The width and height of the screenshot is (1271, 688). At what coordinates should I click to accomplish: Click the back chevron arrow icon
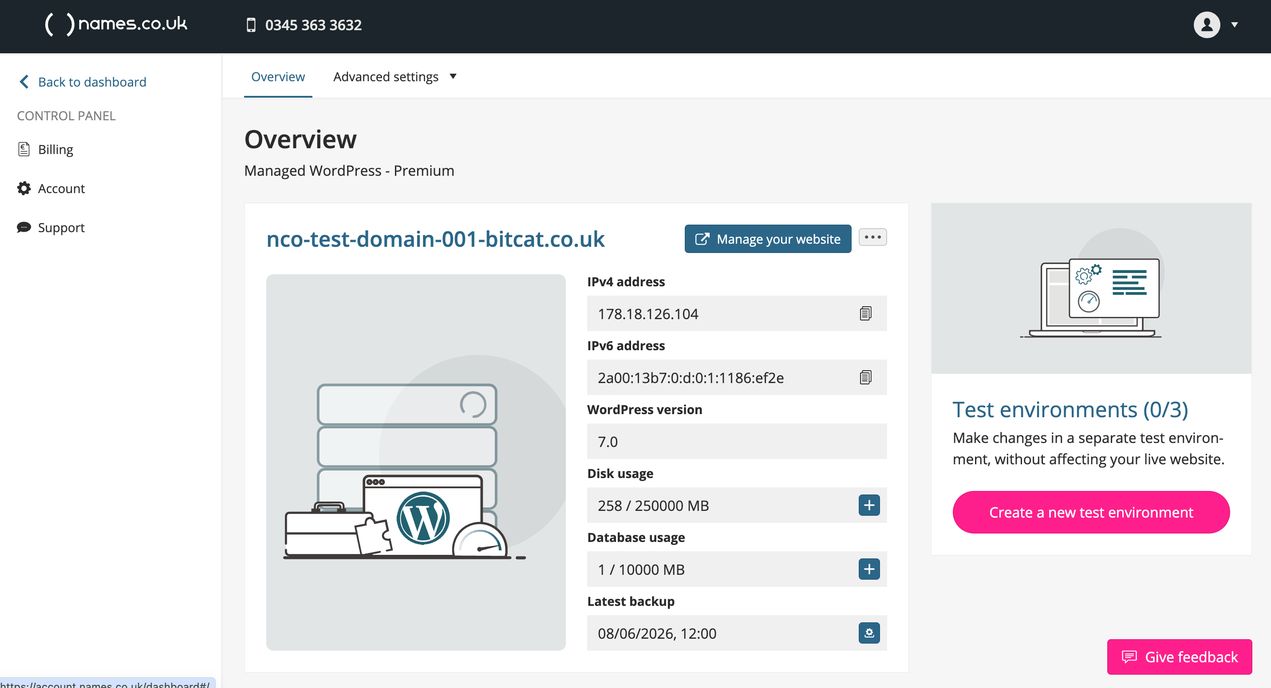[x=24, y=81]
